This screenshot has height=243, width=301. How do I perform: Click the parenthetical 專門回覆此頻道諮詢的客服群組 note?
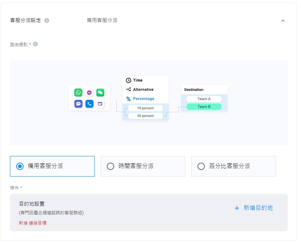51,213
